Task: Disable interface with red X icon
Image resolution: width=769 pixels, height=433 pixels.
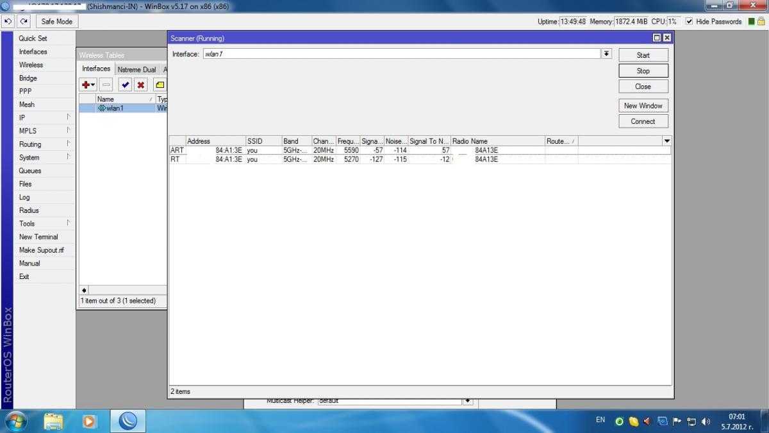Action: coord(141,85)
